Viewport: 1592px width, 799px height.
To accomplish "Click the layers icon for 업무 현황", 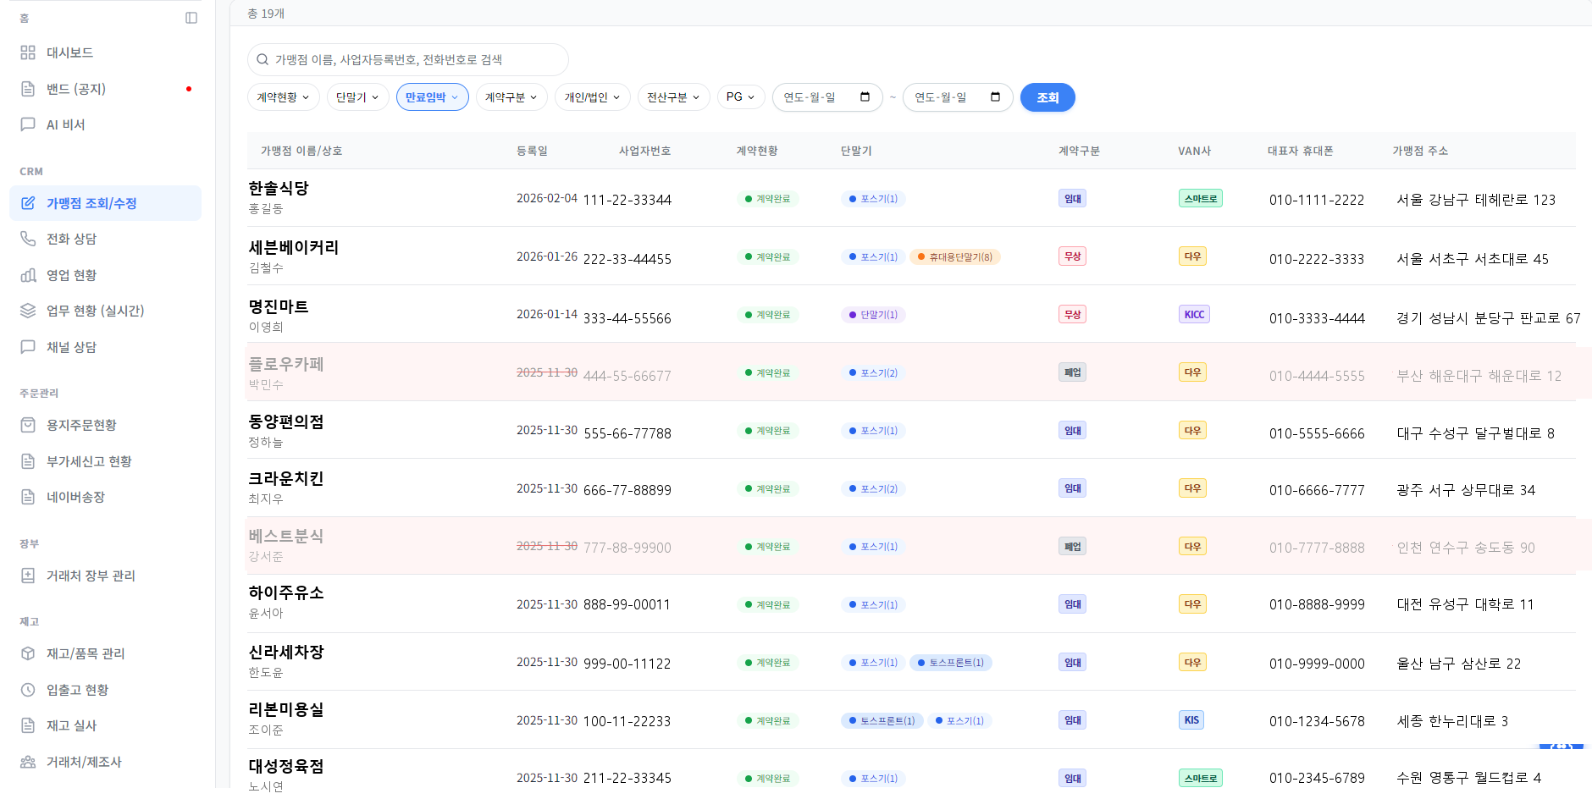I will point(28,311).
